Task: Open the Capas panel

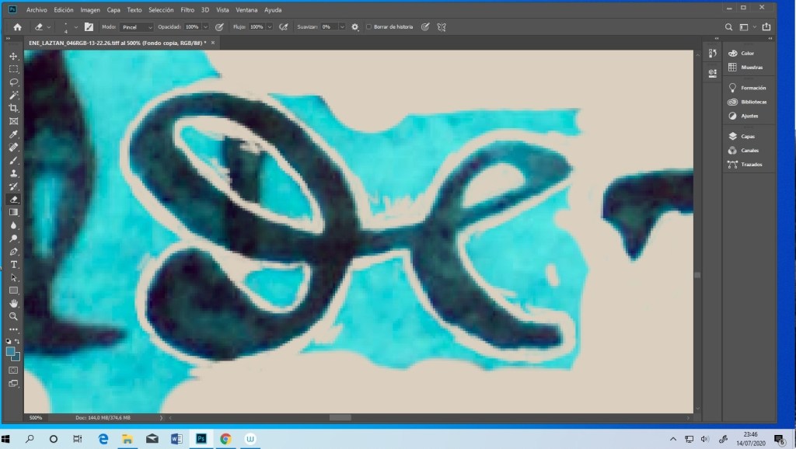Action: pyautogui.click(x=748, y=136)
